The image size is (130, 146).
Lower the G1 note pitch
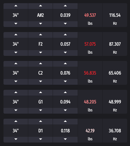click(x=41, y=111)
